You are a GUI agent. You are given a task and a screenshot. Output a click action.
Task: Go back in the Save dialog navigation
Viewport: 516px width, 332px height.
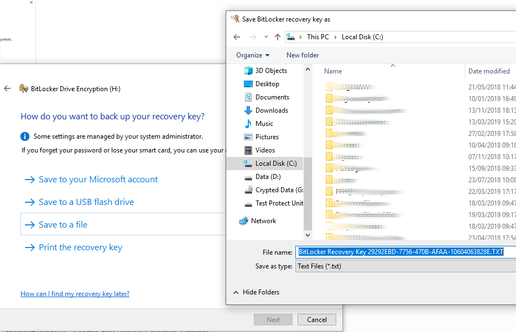[237, 37]
